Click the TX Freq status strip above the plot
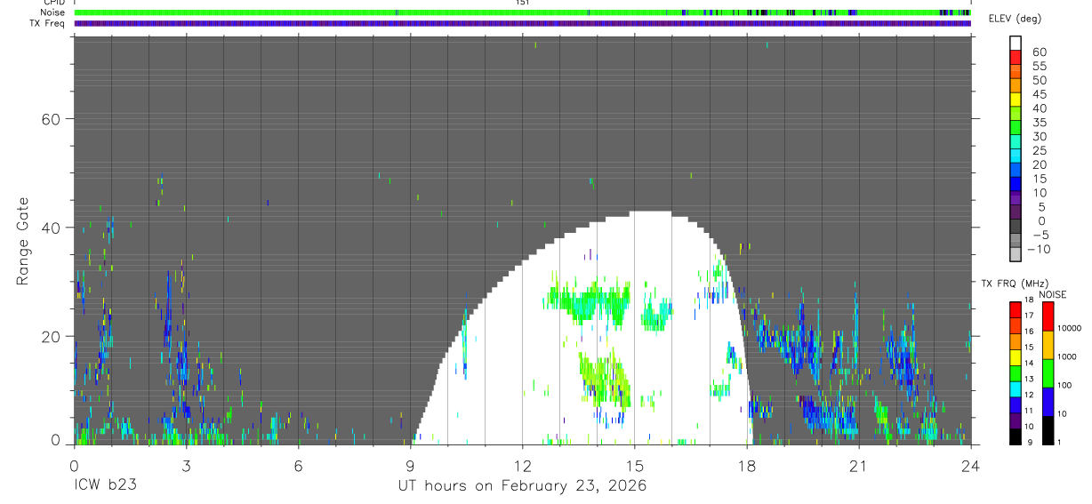1092x504 pixels. [x=522, y=23]
